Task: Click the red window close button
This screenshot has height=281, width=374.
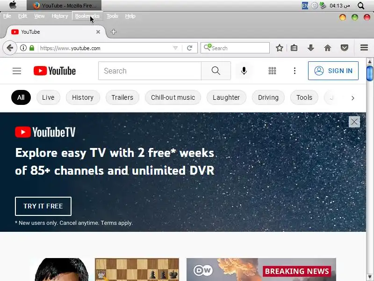Action: (367, 17)
